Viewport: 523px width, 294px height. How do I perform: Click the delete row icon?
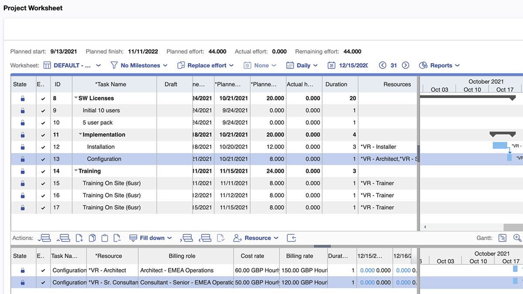click(117, 238)
